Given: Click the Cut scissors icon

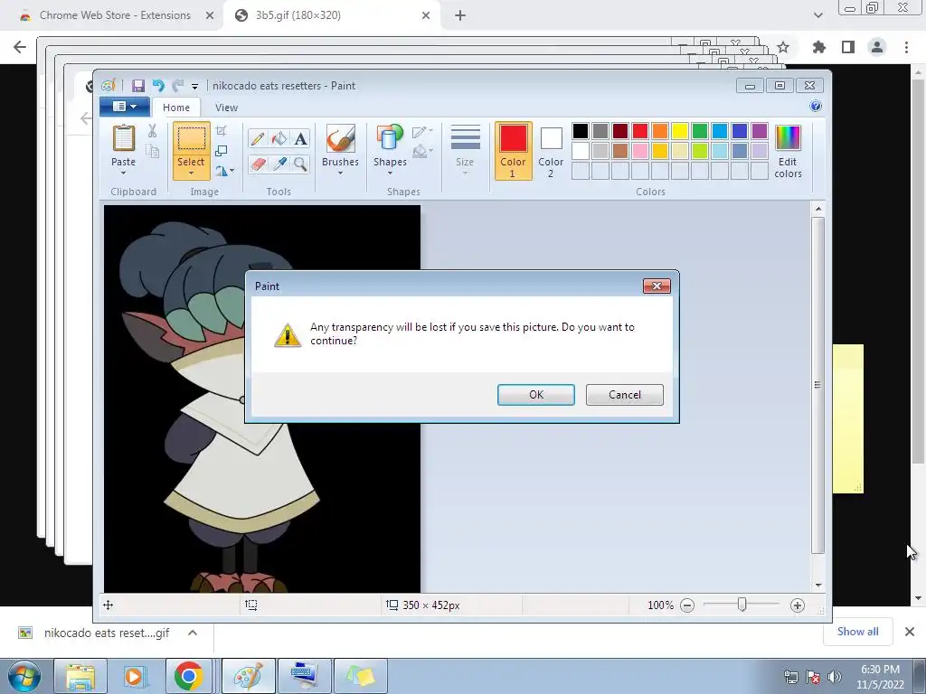Looking at the screenshot, I should [152, 131].
